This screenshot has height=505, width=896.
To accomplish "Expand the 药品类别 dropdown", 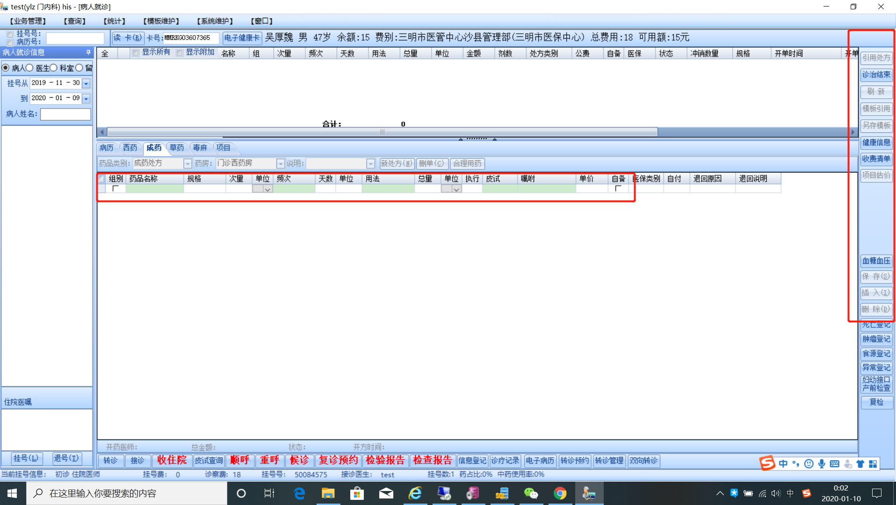I will point(188,164).
